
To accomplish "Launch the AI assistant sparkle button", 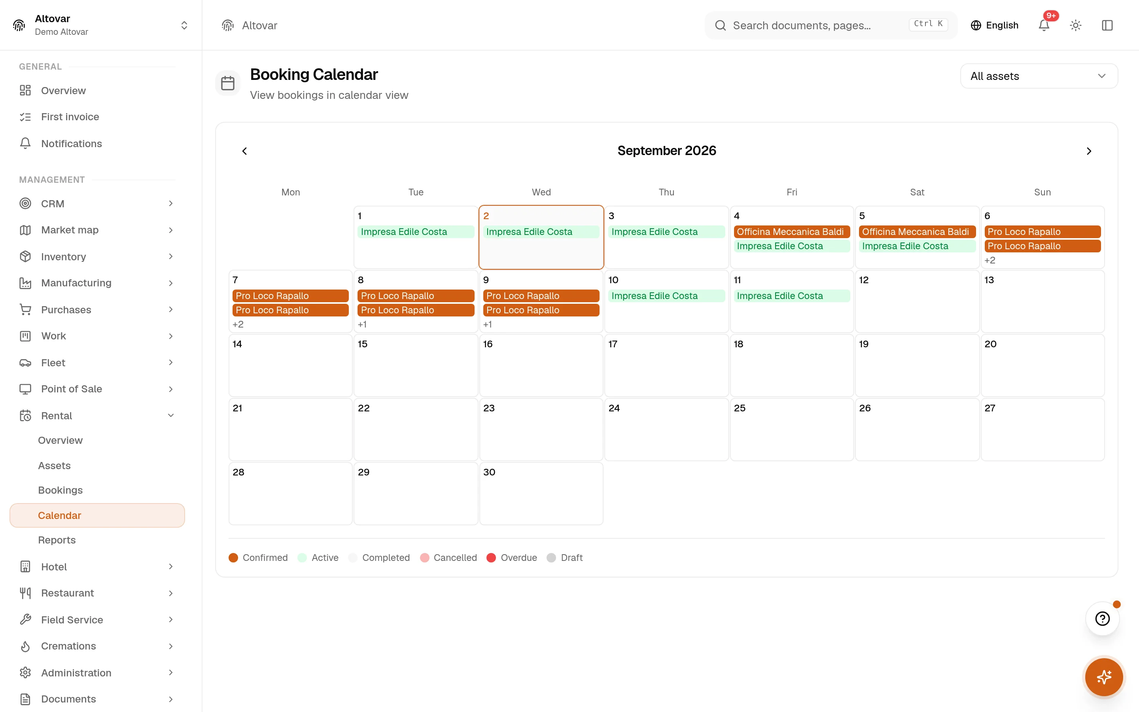I will 1104,677.
